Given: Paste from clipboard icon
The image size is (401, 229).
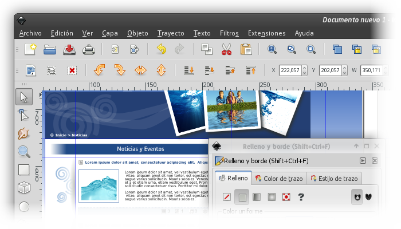Looking at the screenshot, I should 246,49.
